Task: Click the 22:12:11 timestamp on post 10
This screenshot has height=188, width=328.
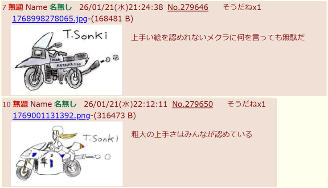Action: tap(150, 104)
